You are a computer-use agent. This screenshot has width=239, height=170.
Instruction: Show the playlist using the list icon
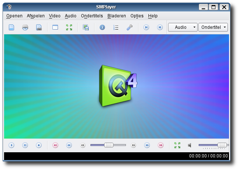(116, 27)
